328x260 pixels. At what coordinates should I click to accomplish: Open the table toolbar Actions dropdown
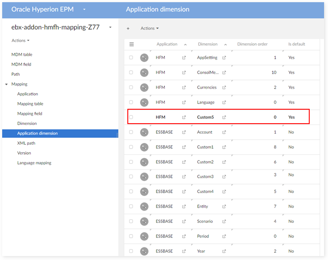click(150, 28)
